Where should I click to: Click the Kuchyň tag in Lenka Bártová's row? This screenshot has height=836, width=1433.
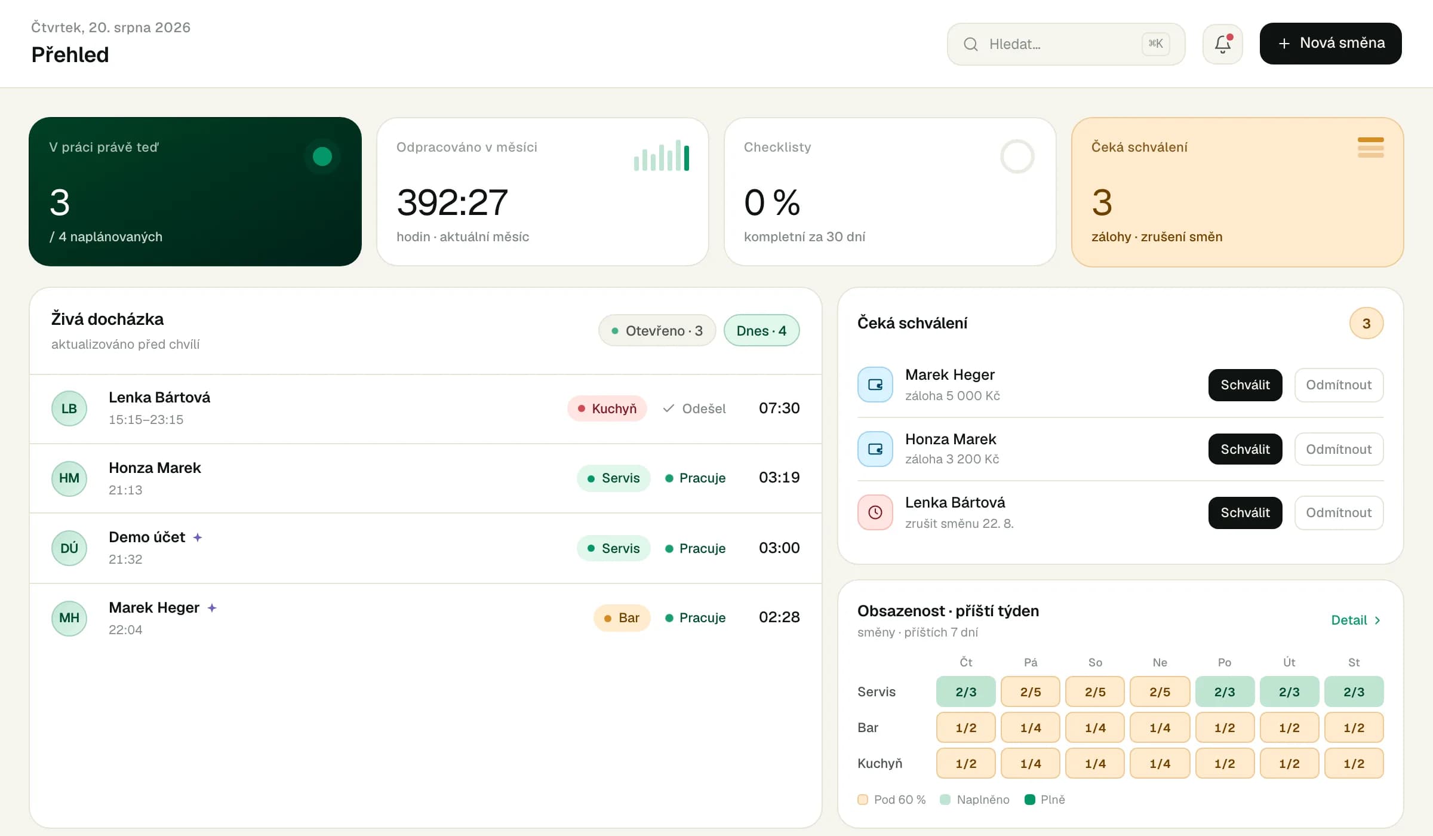pos(607,408)
